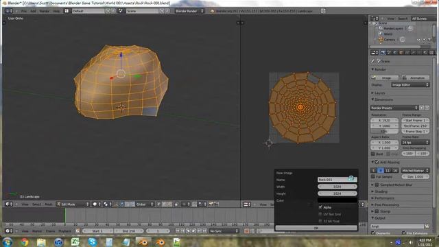Click the render Image button
This screenshot has height=247, width=439.
385,78
